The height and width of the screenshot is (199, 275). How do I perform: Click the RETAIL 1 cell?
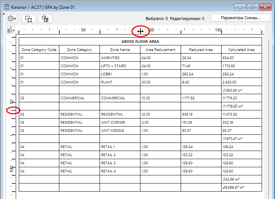120,147
